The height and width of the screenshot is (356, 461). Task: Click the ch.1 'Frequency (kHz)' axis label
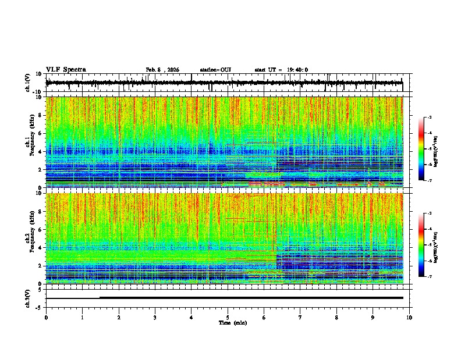coord(32,135)
